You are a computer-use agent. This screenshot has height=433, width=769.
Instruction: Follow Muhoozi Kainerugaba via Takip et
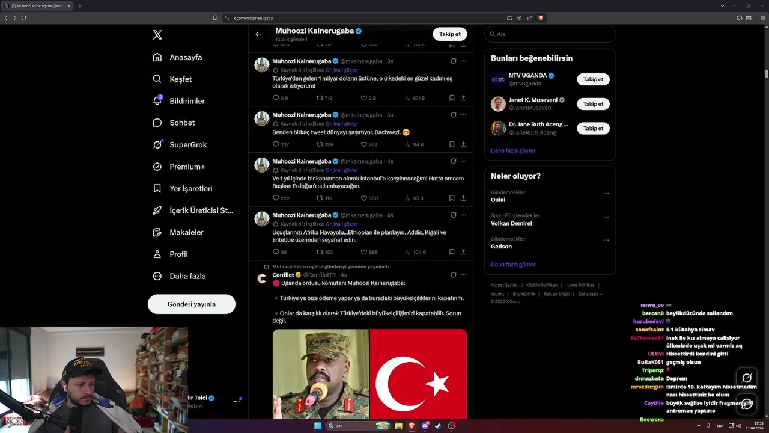pos(449,34)
